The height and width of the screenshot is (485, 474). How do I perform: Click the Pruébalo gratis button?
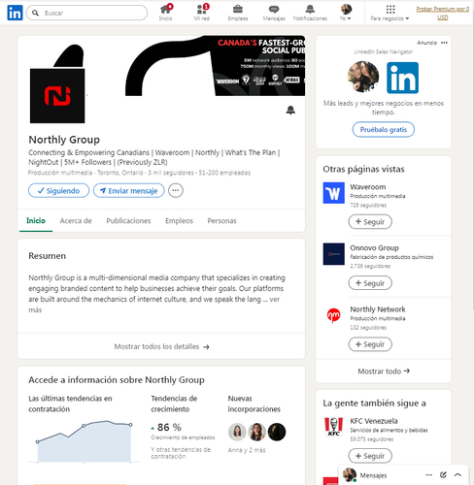384,130
